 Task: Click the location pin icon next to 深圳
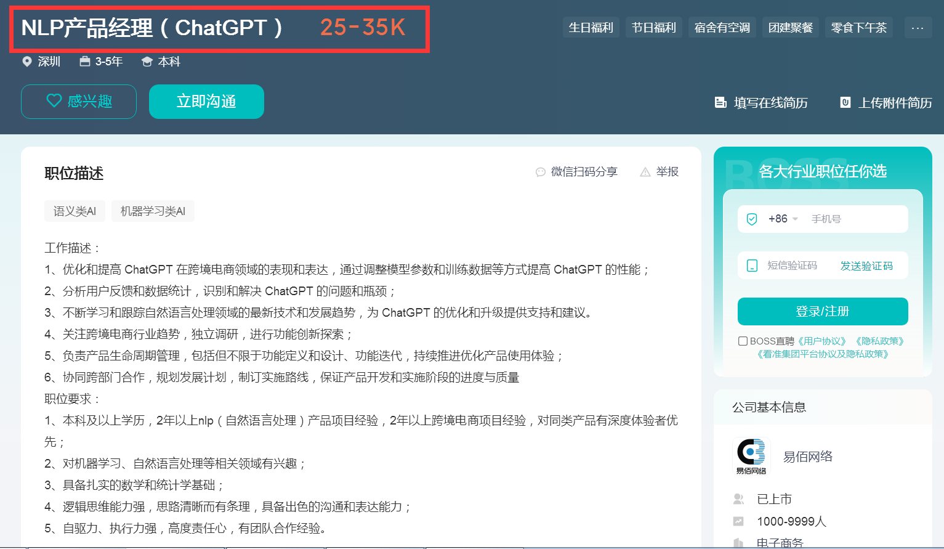tap(27, 62)
